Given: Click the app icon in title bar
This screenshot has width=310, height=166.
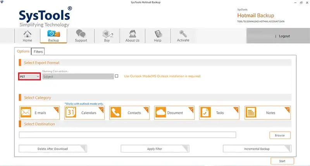Looking at the screenshot, I should 2,2.
